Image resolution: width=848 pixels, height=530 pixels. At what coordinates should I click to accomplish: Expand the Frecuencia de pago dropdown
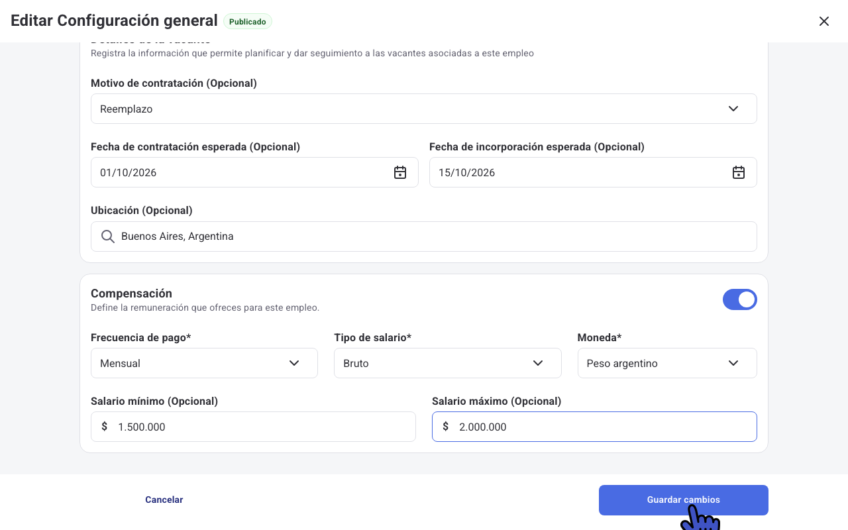pyautogui.click(x=204, y=363)
